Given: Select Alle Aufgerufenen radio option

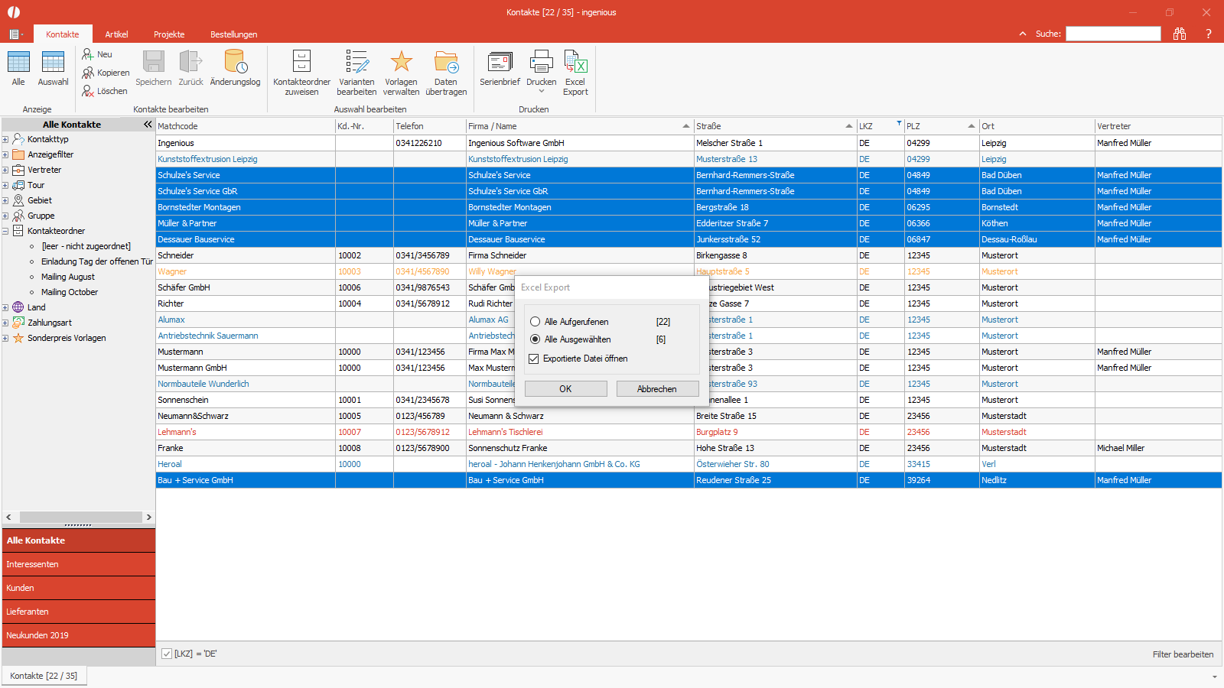Looking at the screenshot, I should [535, 322].
